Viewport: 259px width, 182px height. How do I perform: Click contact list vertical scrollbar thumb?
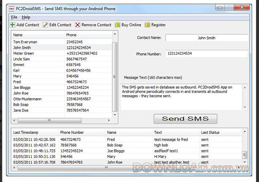115,77
